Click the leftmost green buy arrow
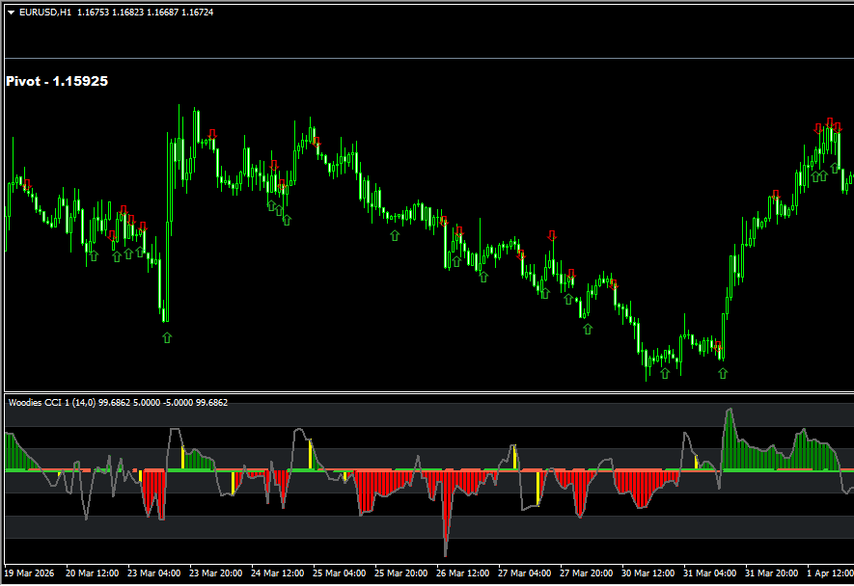 (94, 255)
